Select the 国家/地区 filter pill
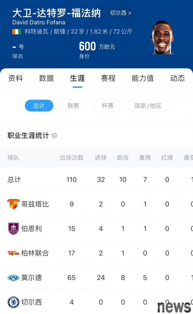The width and height of the screenshot is (193, 314). tap(148, 106)
